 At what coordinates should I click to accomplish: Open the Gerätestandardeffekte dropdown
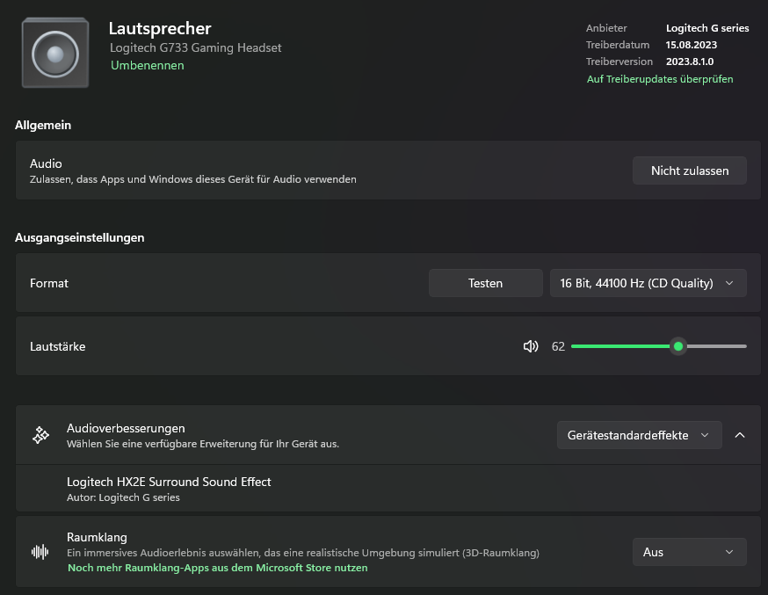click(639, 435)
